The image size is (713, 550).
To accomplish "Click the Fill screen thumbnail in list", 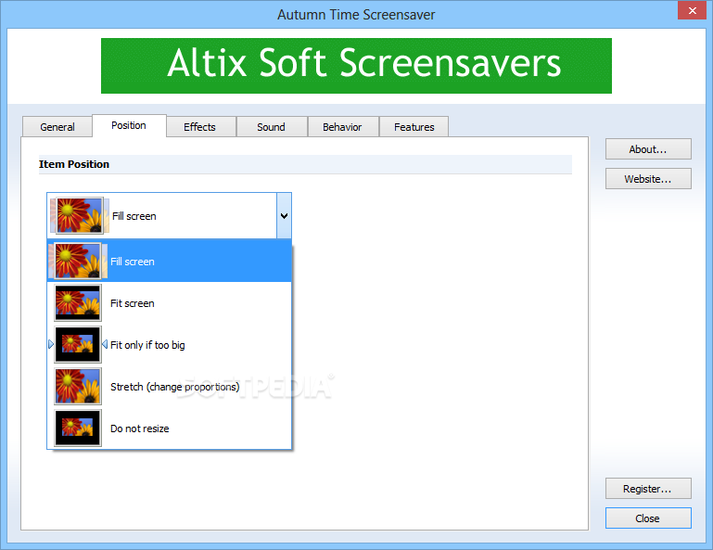I will coord(78,262).
